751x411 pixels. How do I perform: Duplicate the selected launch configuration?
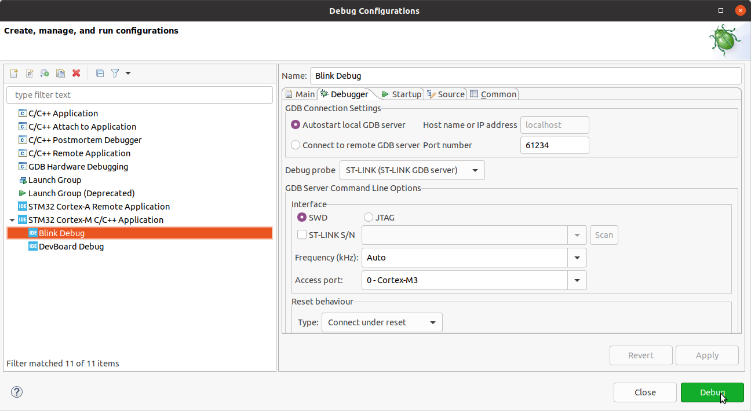pos(60,73)
